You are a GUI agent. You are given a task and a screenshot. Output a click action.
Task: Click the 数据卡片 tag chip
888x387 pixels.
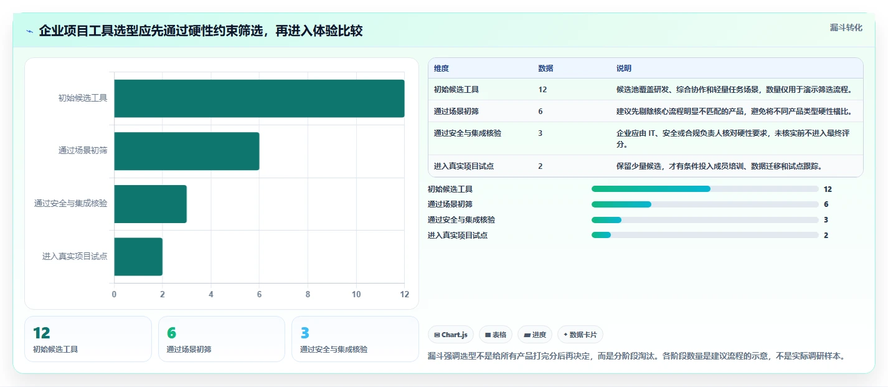tap(580, 335)
